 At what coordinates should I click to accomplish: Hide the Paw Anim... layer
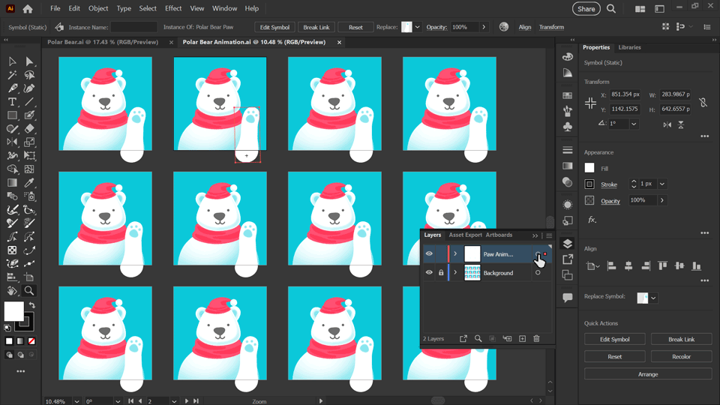tap(429, 254)
